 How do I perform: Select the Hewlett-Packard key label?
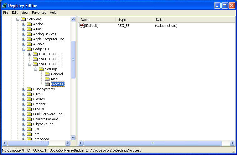pyautogui.click(x=46, y=119)
